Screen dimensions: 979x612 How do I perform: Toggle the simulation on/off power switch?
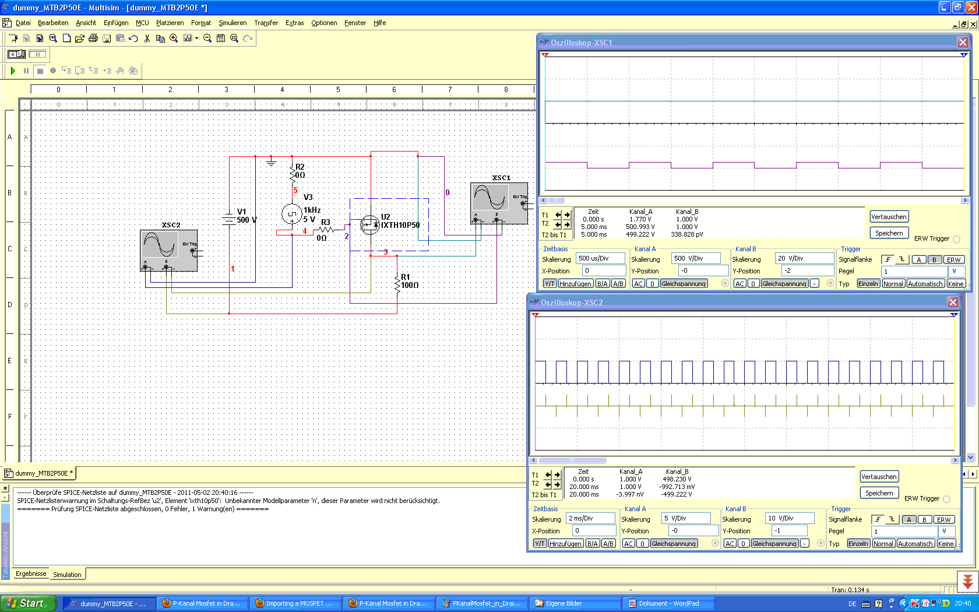point(16,54)
